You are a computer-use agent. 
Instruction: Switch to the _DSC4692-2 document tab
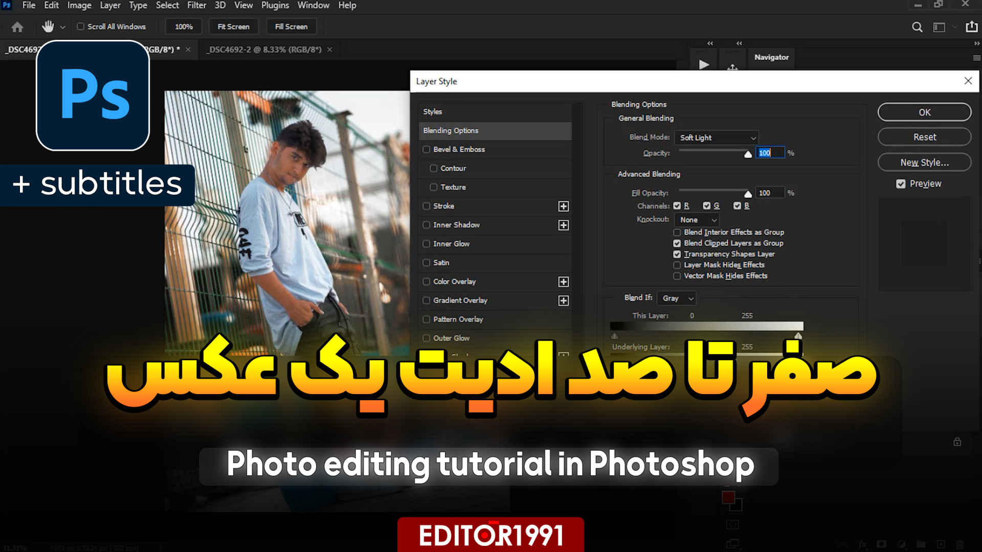(264, 50)
